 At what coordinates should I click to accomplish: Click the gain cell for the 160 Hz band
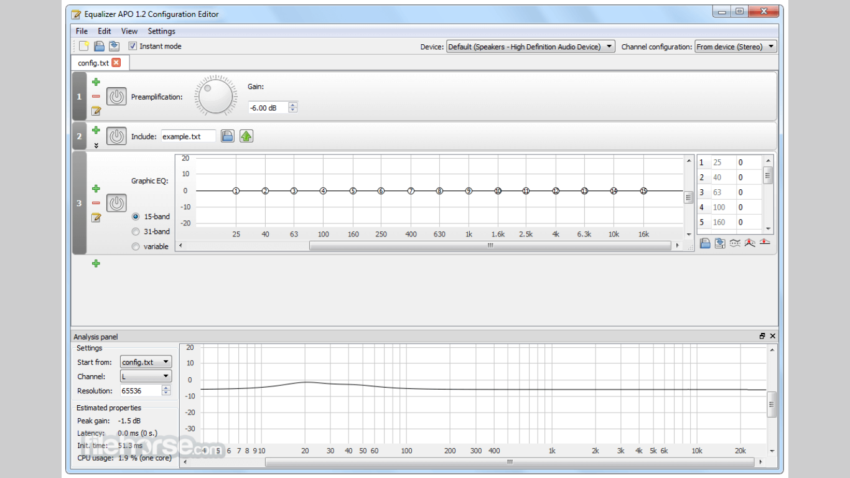point(749,222)
